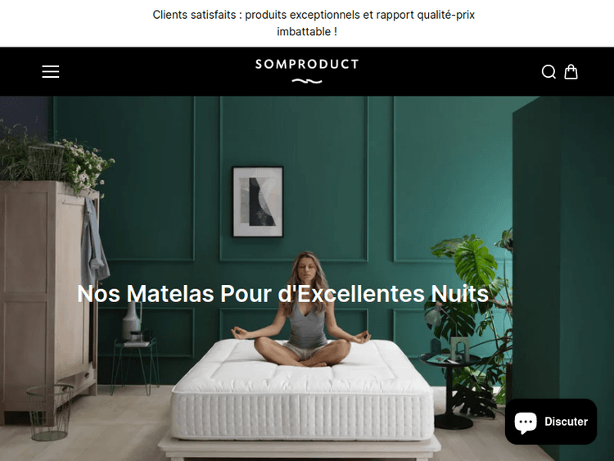
Task: Click the wave symbol under the logo
Action: (x=307, y=81)
